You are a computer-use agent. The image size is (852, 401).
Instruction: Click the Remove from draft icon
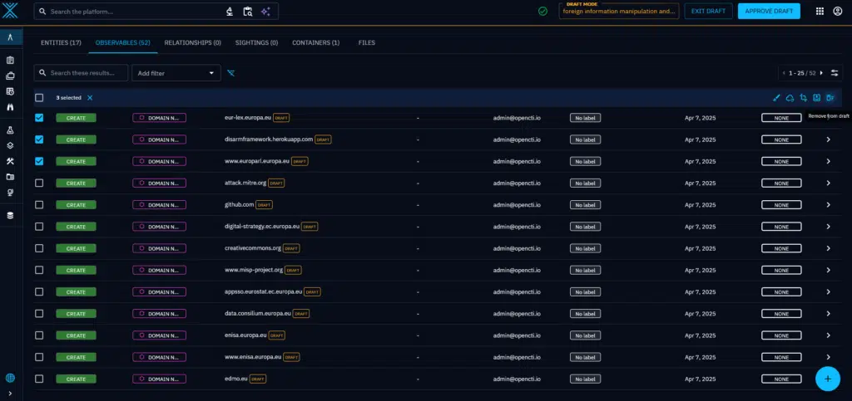[x=830, y=98]
